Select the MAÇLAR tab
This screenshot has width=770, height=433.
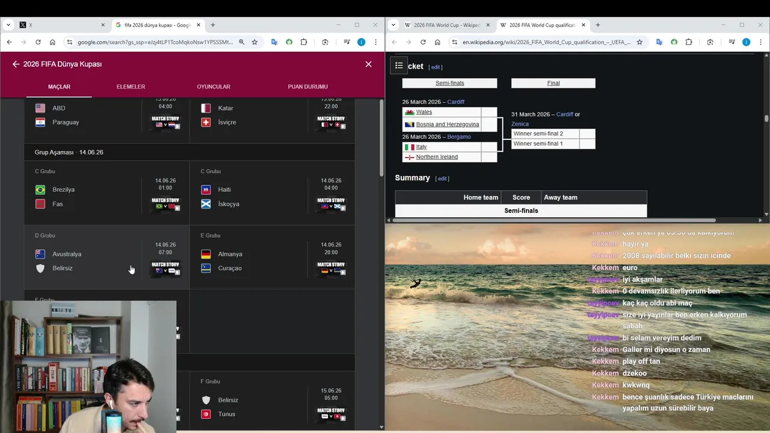click(59, 87)
